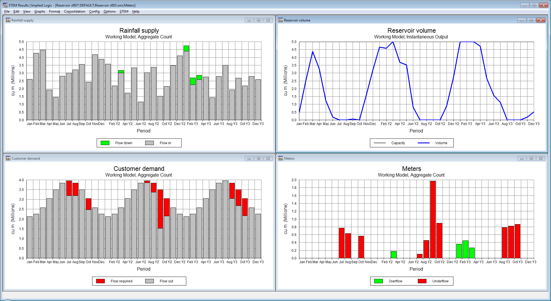Screen dimensions: 551x301
Task: Maximize the Rainfall supply window
Action: [259, 20]
